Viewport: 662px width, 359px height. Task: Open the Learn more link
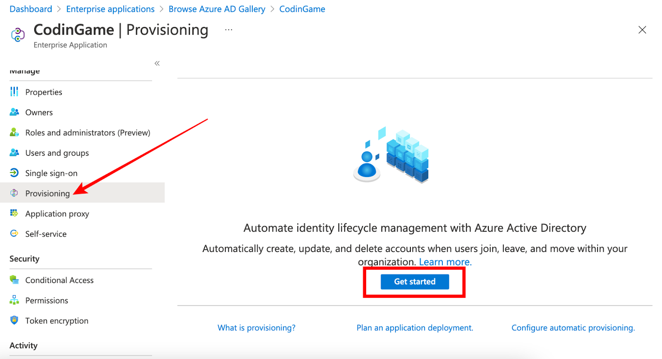(445, 262)
